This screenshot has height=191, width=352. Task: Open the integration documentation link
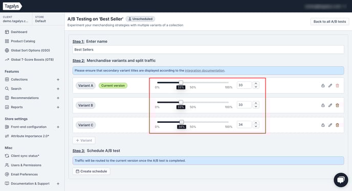205,70
